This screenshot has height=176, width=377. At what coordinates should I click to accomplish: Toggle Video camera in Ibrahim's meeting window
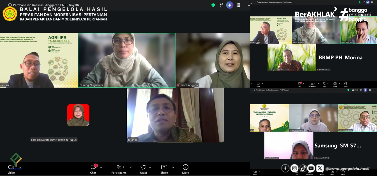coord(11,169)
